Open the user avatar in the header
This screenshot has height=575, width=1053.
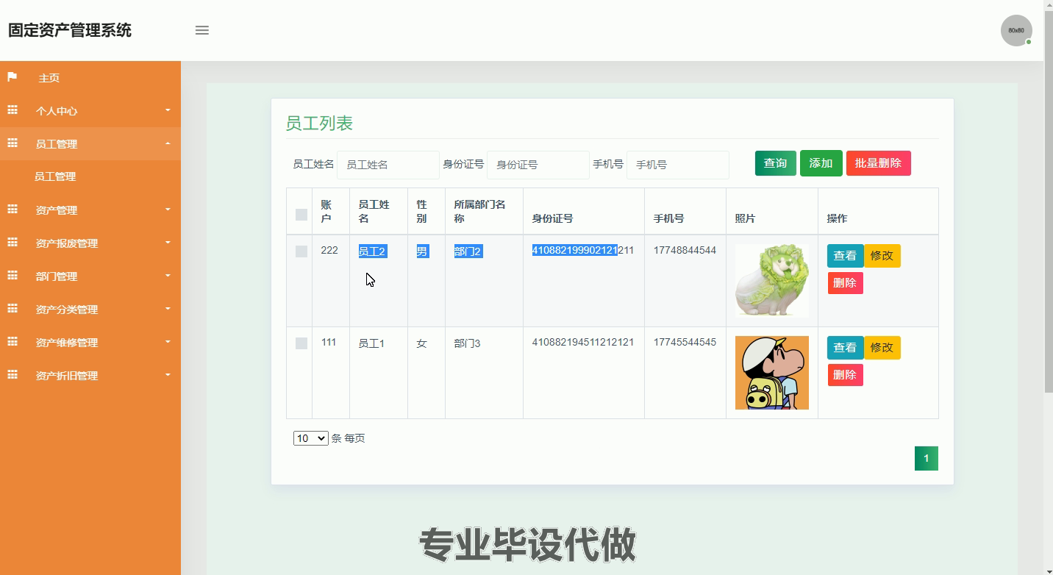[x=1016, y=31]
